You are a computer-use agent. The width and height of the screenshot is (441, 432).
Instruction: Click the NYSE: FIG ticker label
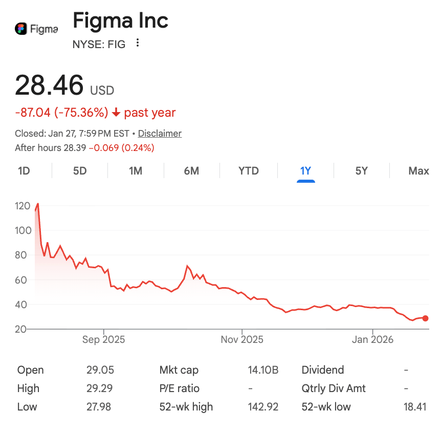pos(99,45)
